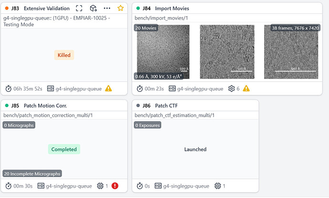Viewport: 329px width, 198px height.
Task: Click g4-singlegpu-queue label on J86 footer
Action: coord(186,186)
